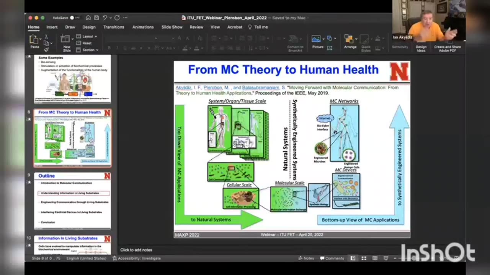Open the Layout dropdown
Image resolution: width=490 pixels, height=275 pixels.
click(x=87, y=36)
